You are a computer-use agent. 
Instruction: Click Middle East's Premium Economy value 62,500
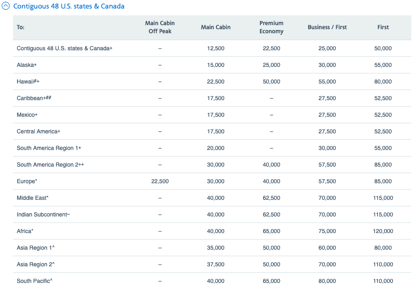271,198
